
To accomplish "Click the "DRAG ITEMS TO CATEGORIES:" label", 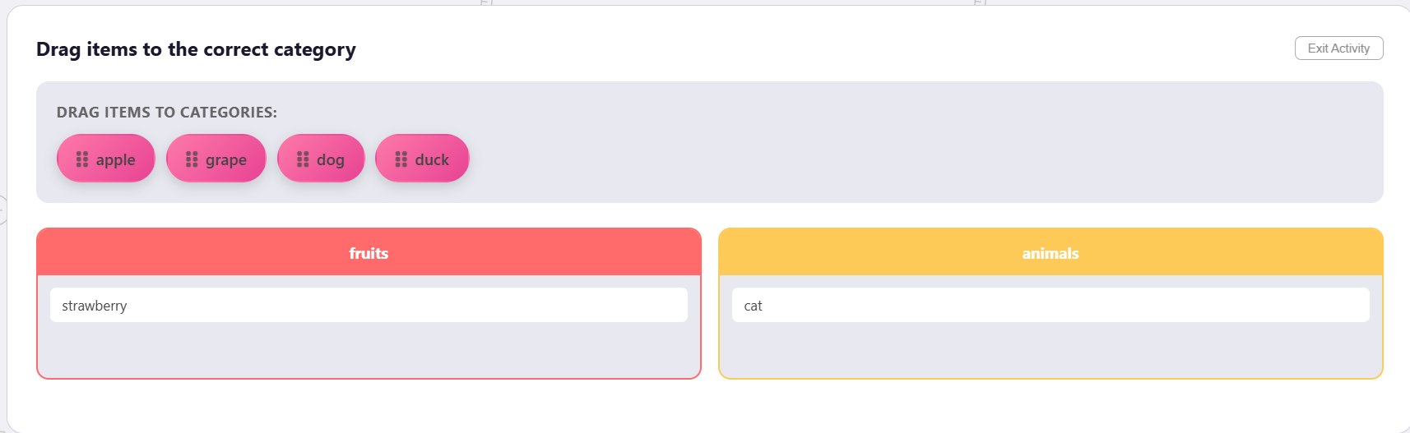I will pyautogui.click(x=167, y=113).
